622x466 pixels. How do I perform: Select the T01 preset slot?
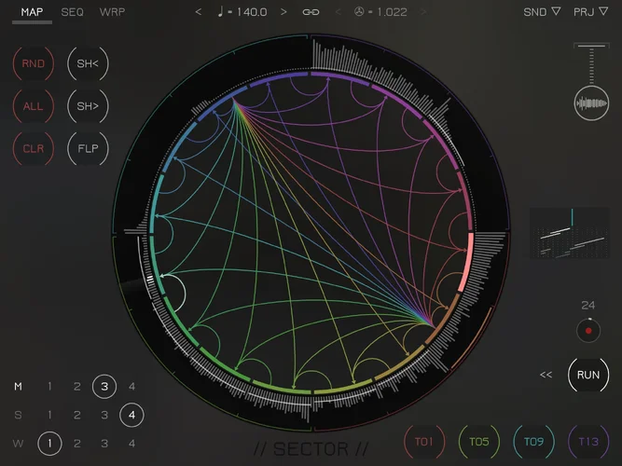[424, 442]
